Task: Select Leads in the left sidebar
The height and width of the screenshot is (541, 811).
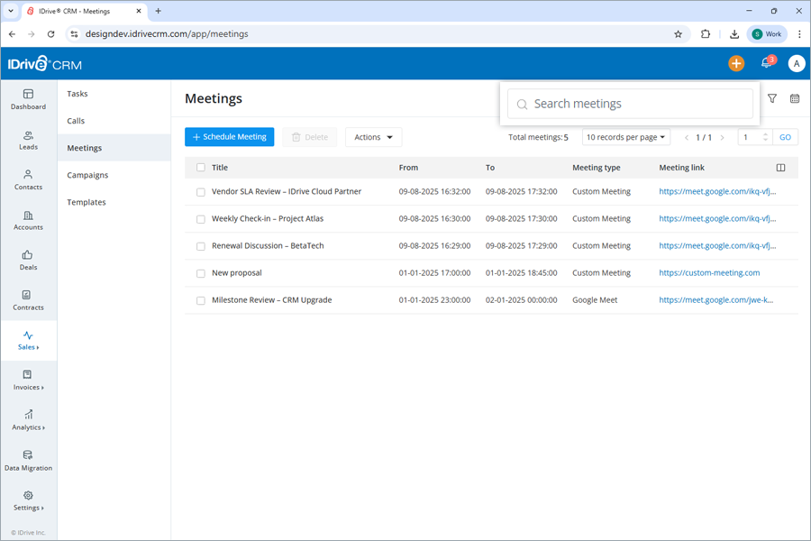Action: 28,142
